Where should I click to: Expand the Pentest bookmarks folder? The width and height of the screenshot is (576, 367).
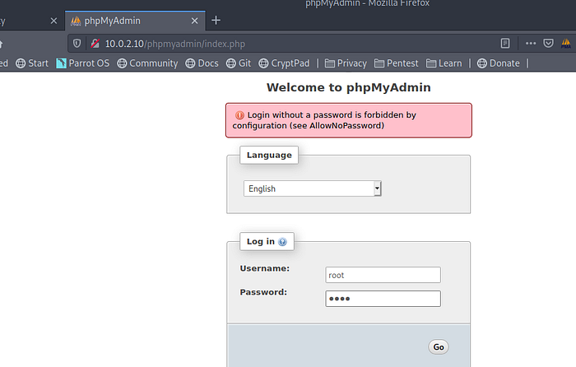click(396, 63)
